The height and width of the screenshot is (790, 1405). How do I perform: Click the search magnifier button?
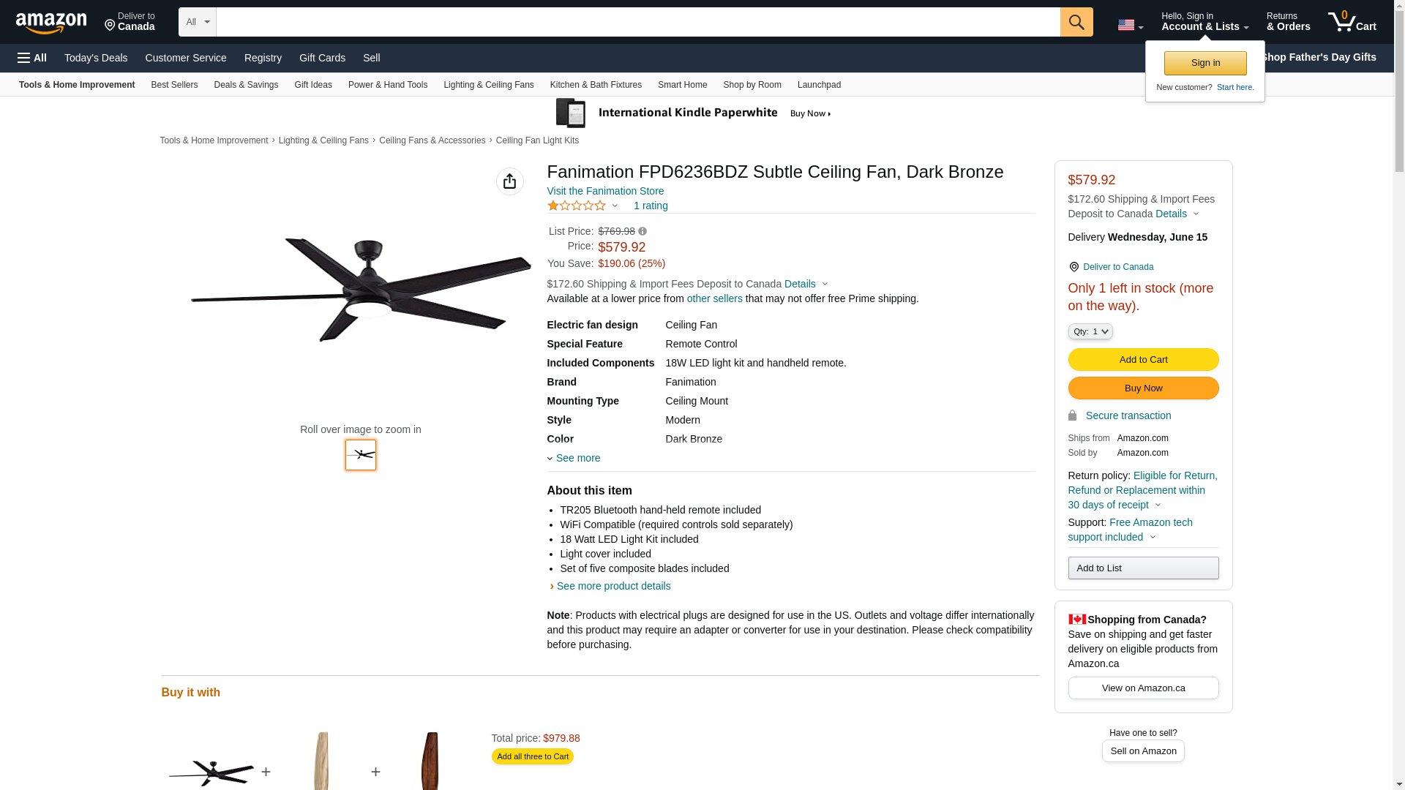tap(1076, 22)
